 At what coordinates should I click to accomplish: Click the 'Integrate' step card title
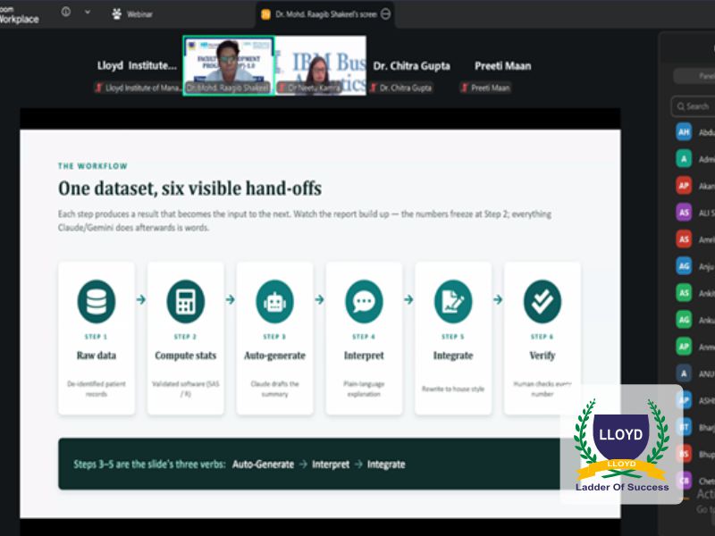pos(453,356)
